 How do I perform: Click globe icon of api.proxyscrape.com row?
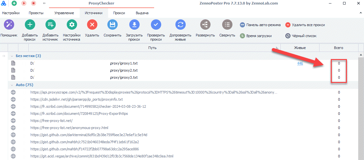[x=13, y=93]
